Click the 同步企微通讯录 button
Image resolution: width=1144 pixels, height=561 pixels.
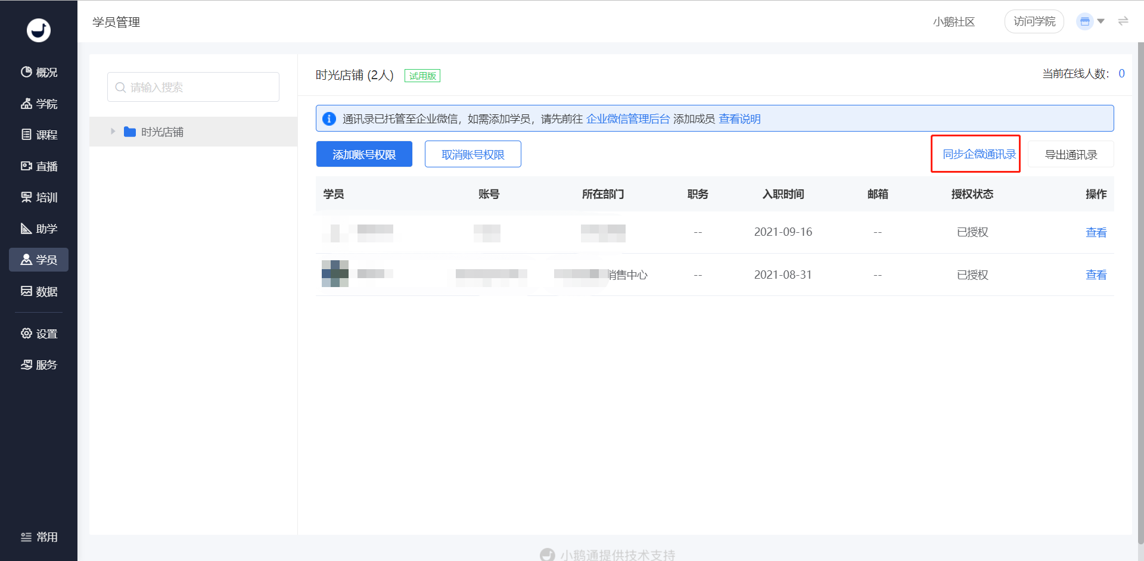978,154
